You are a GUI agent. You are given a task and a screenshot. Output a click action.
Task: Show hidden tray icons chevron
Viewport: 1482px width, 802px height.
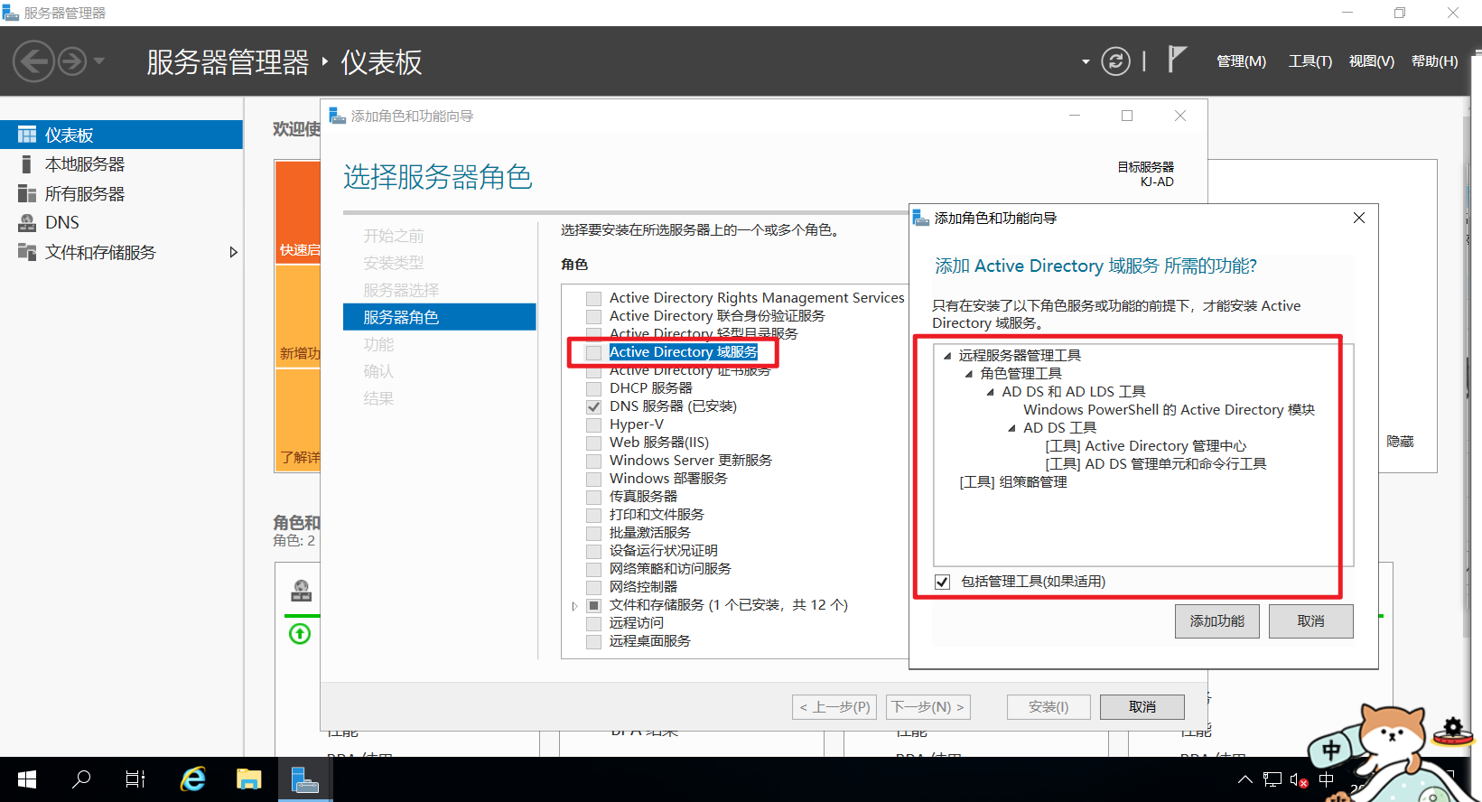1245,780
